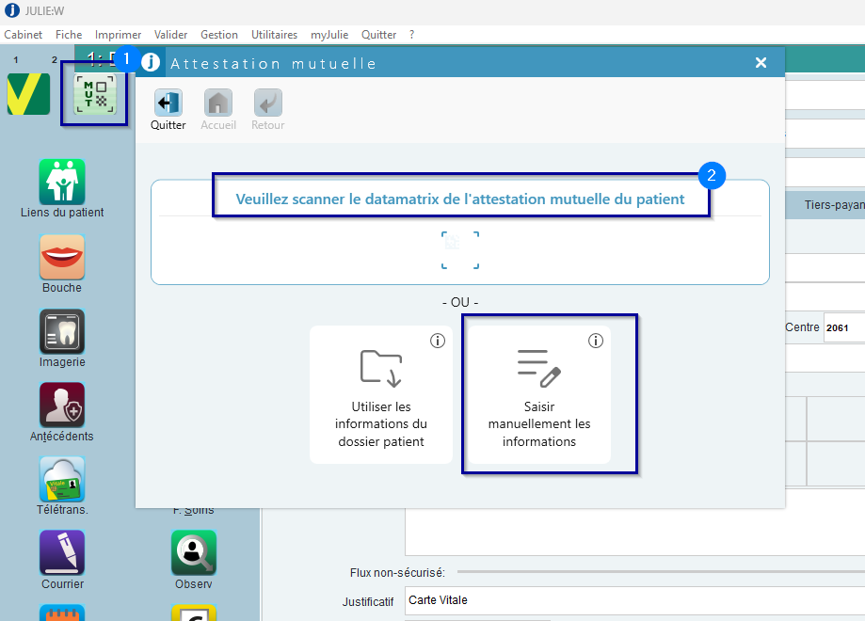Click the green Vitale card V icon

(x=28, y=95)
